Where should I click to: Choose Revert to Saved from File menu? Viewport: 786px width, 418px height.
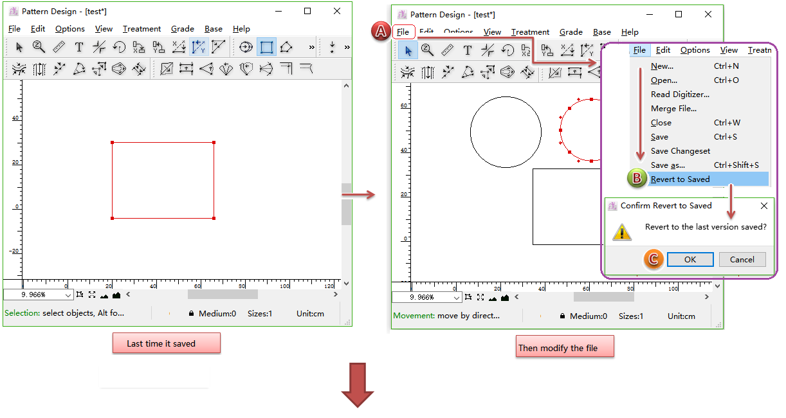point(680,179)
